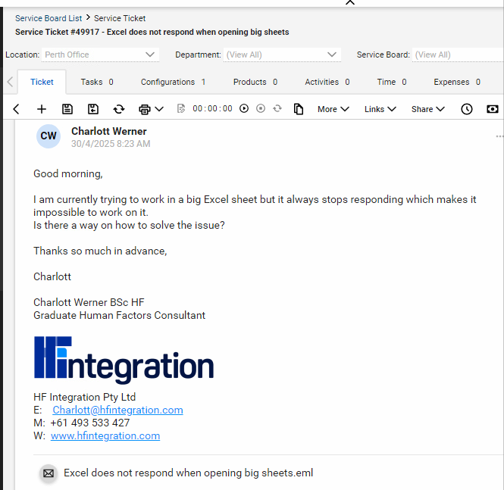Click the 00:00:00 timer display
Image resolution: width=504 pixels, height=490 pixels.
coord(212,108)
